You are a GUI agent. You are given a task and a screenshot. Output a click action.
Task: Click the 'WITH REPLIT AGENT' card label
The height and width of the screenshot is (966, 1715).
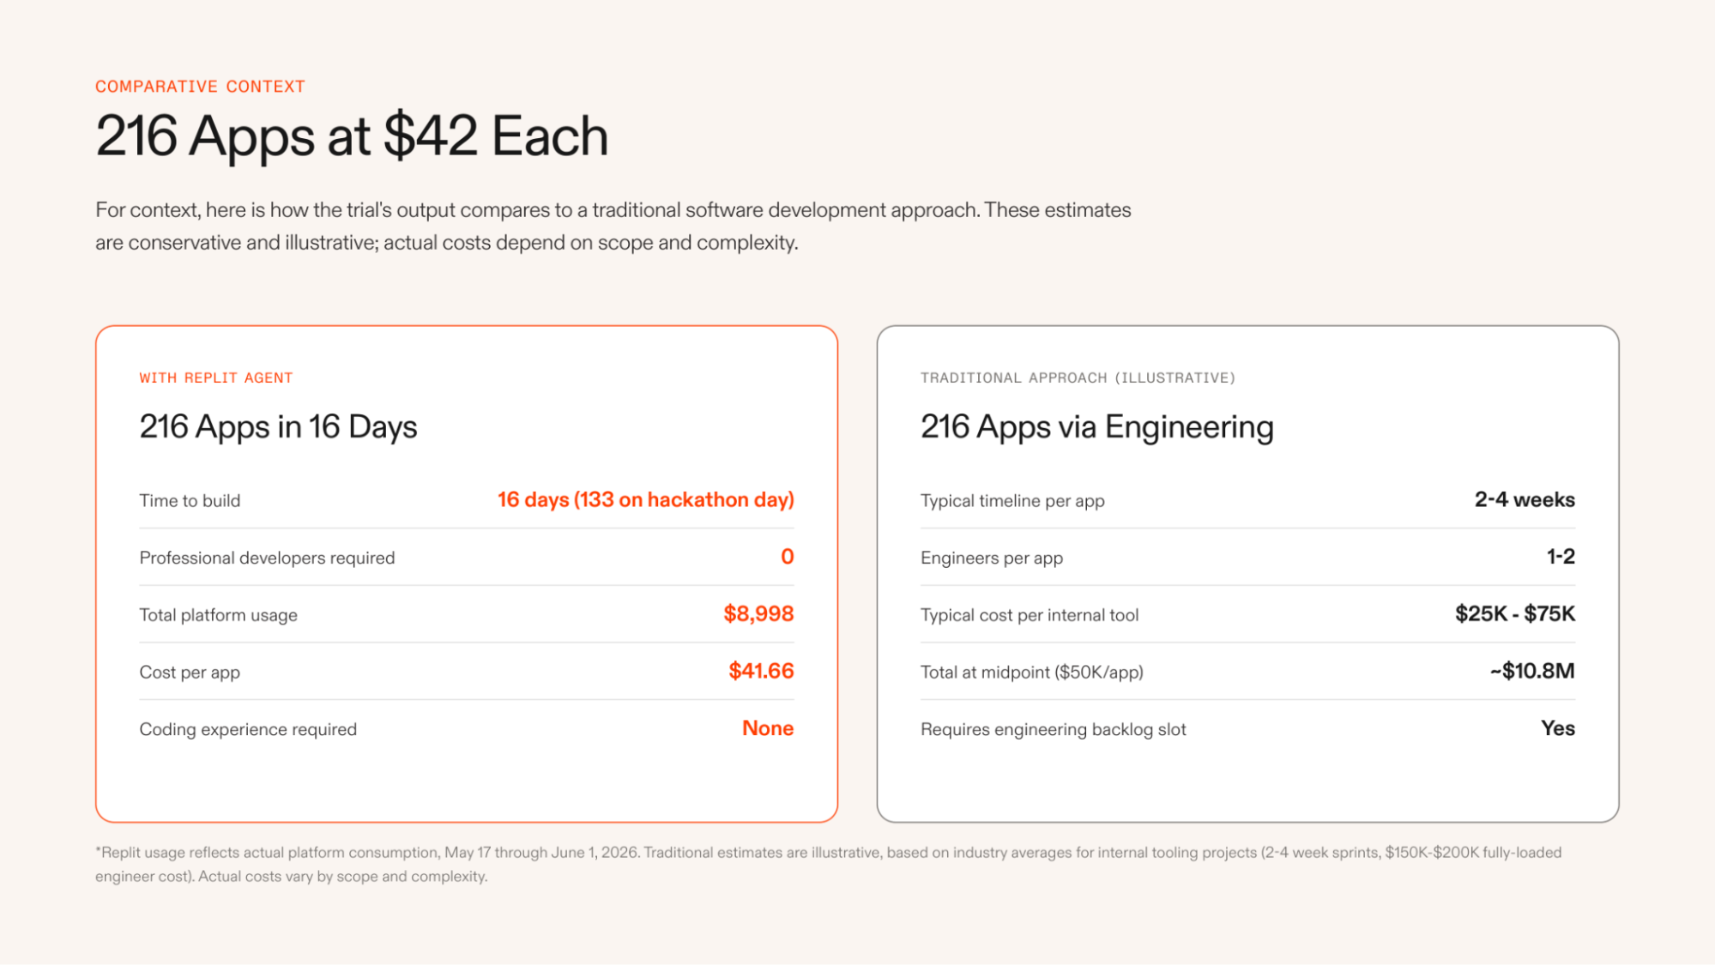[216, 377]
